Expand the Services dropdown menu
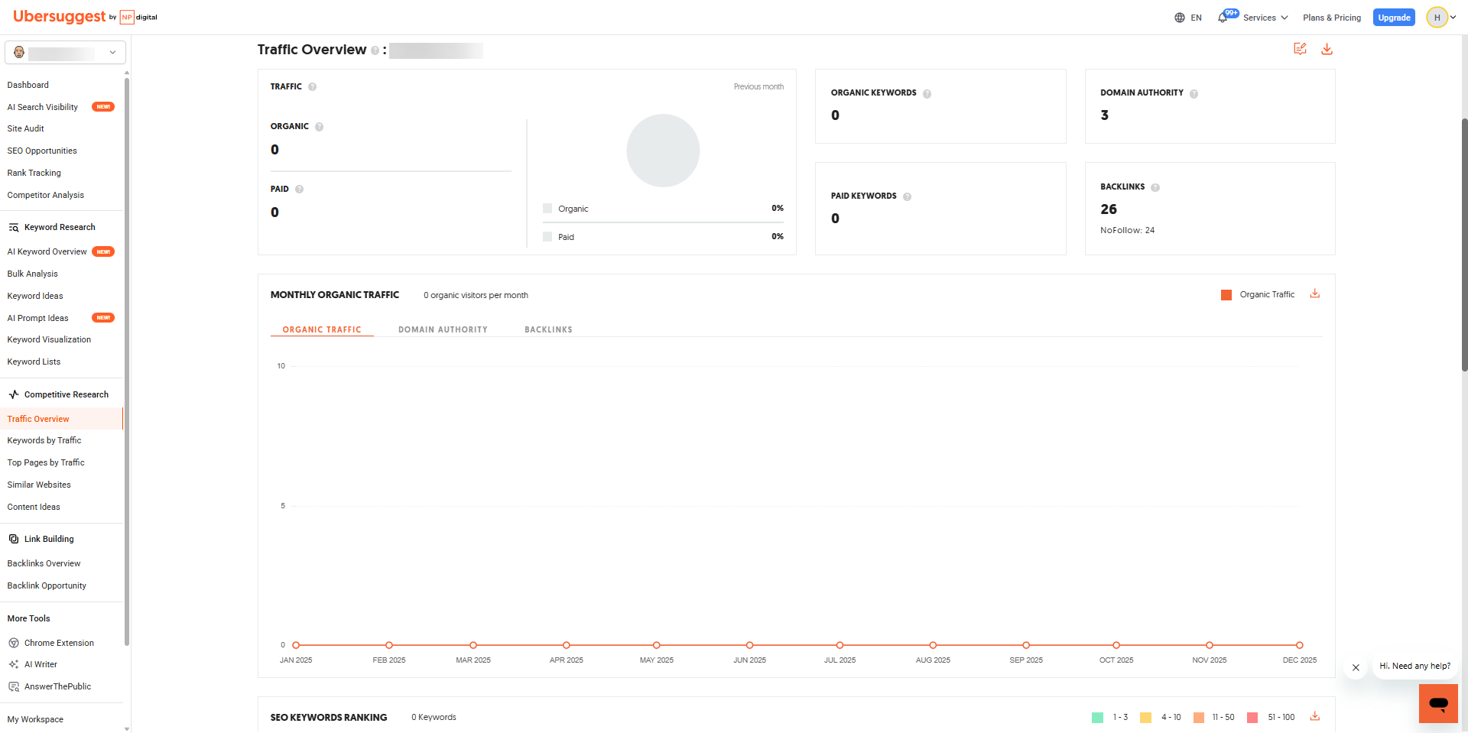1468x733 pixels. pyautogui.click(x=1265, y=18)
